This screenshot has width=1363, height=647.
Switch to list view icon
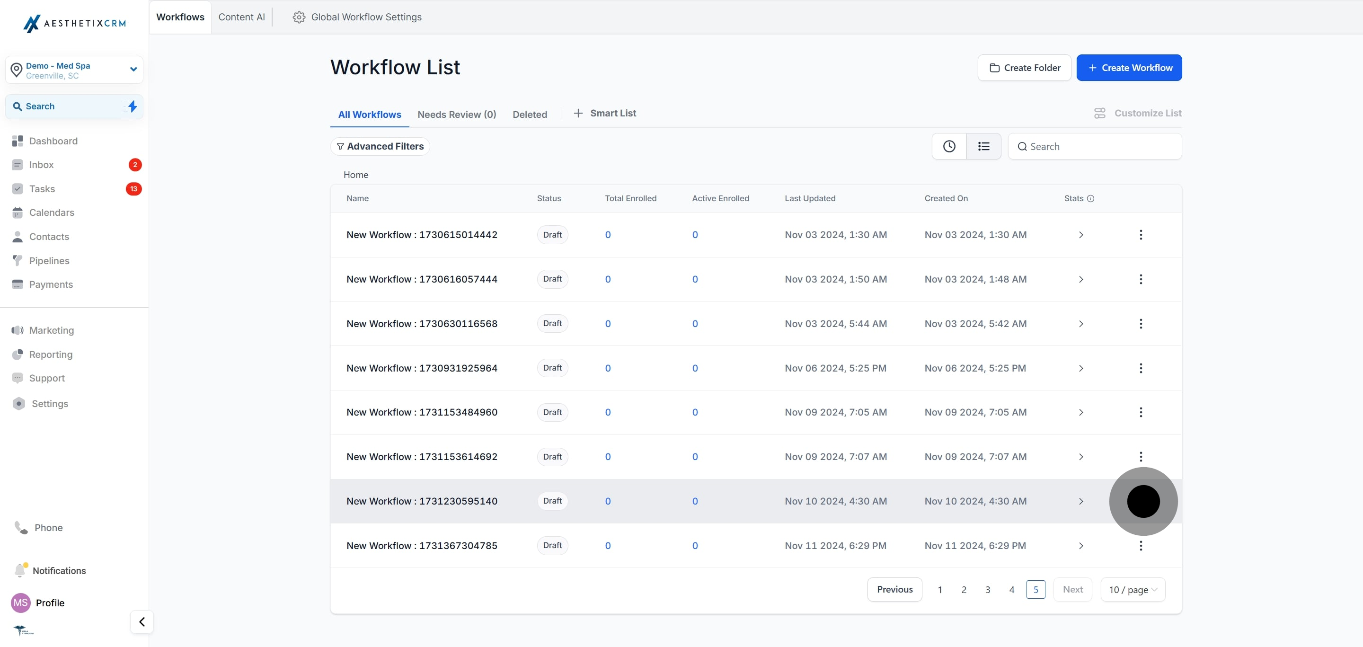pyautogui.click(x=983, y=146)
